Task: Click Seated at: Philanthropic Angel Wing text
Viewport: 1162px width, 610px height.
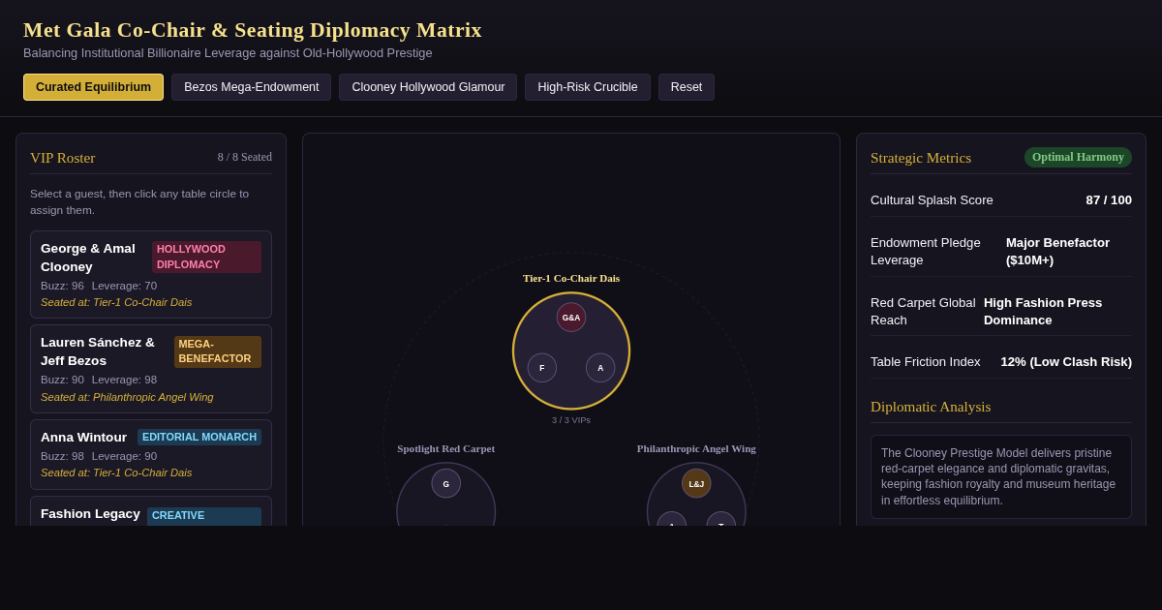Action: point(127,397)
